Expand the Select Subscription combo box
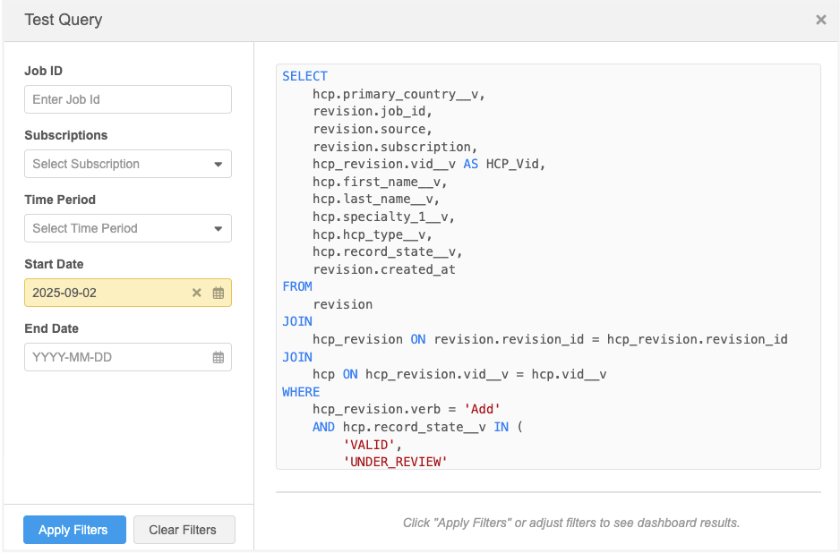840x553 pixels. pos(116,164)
